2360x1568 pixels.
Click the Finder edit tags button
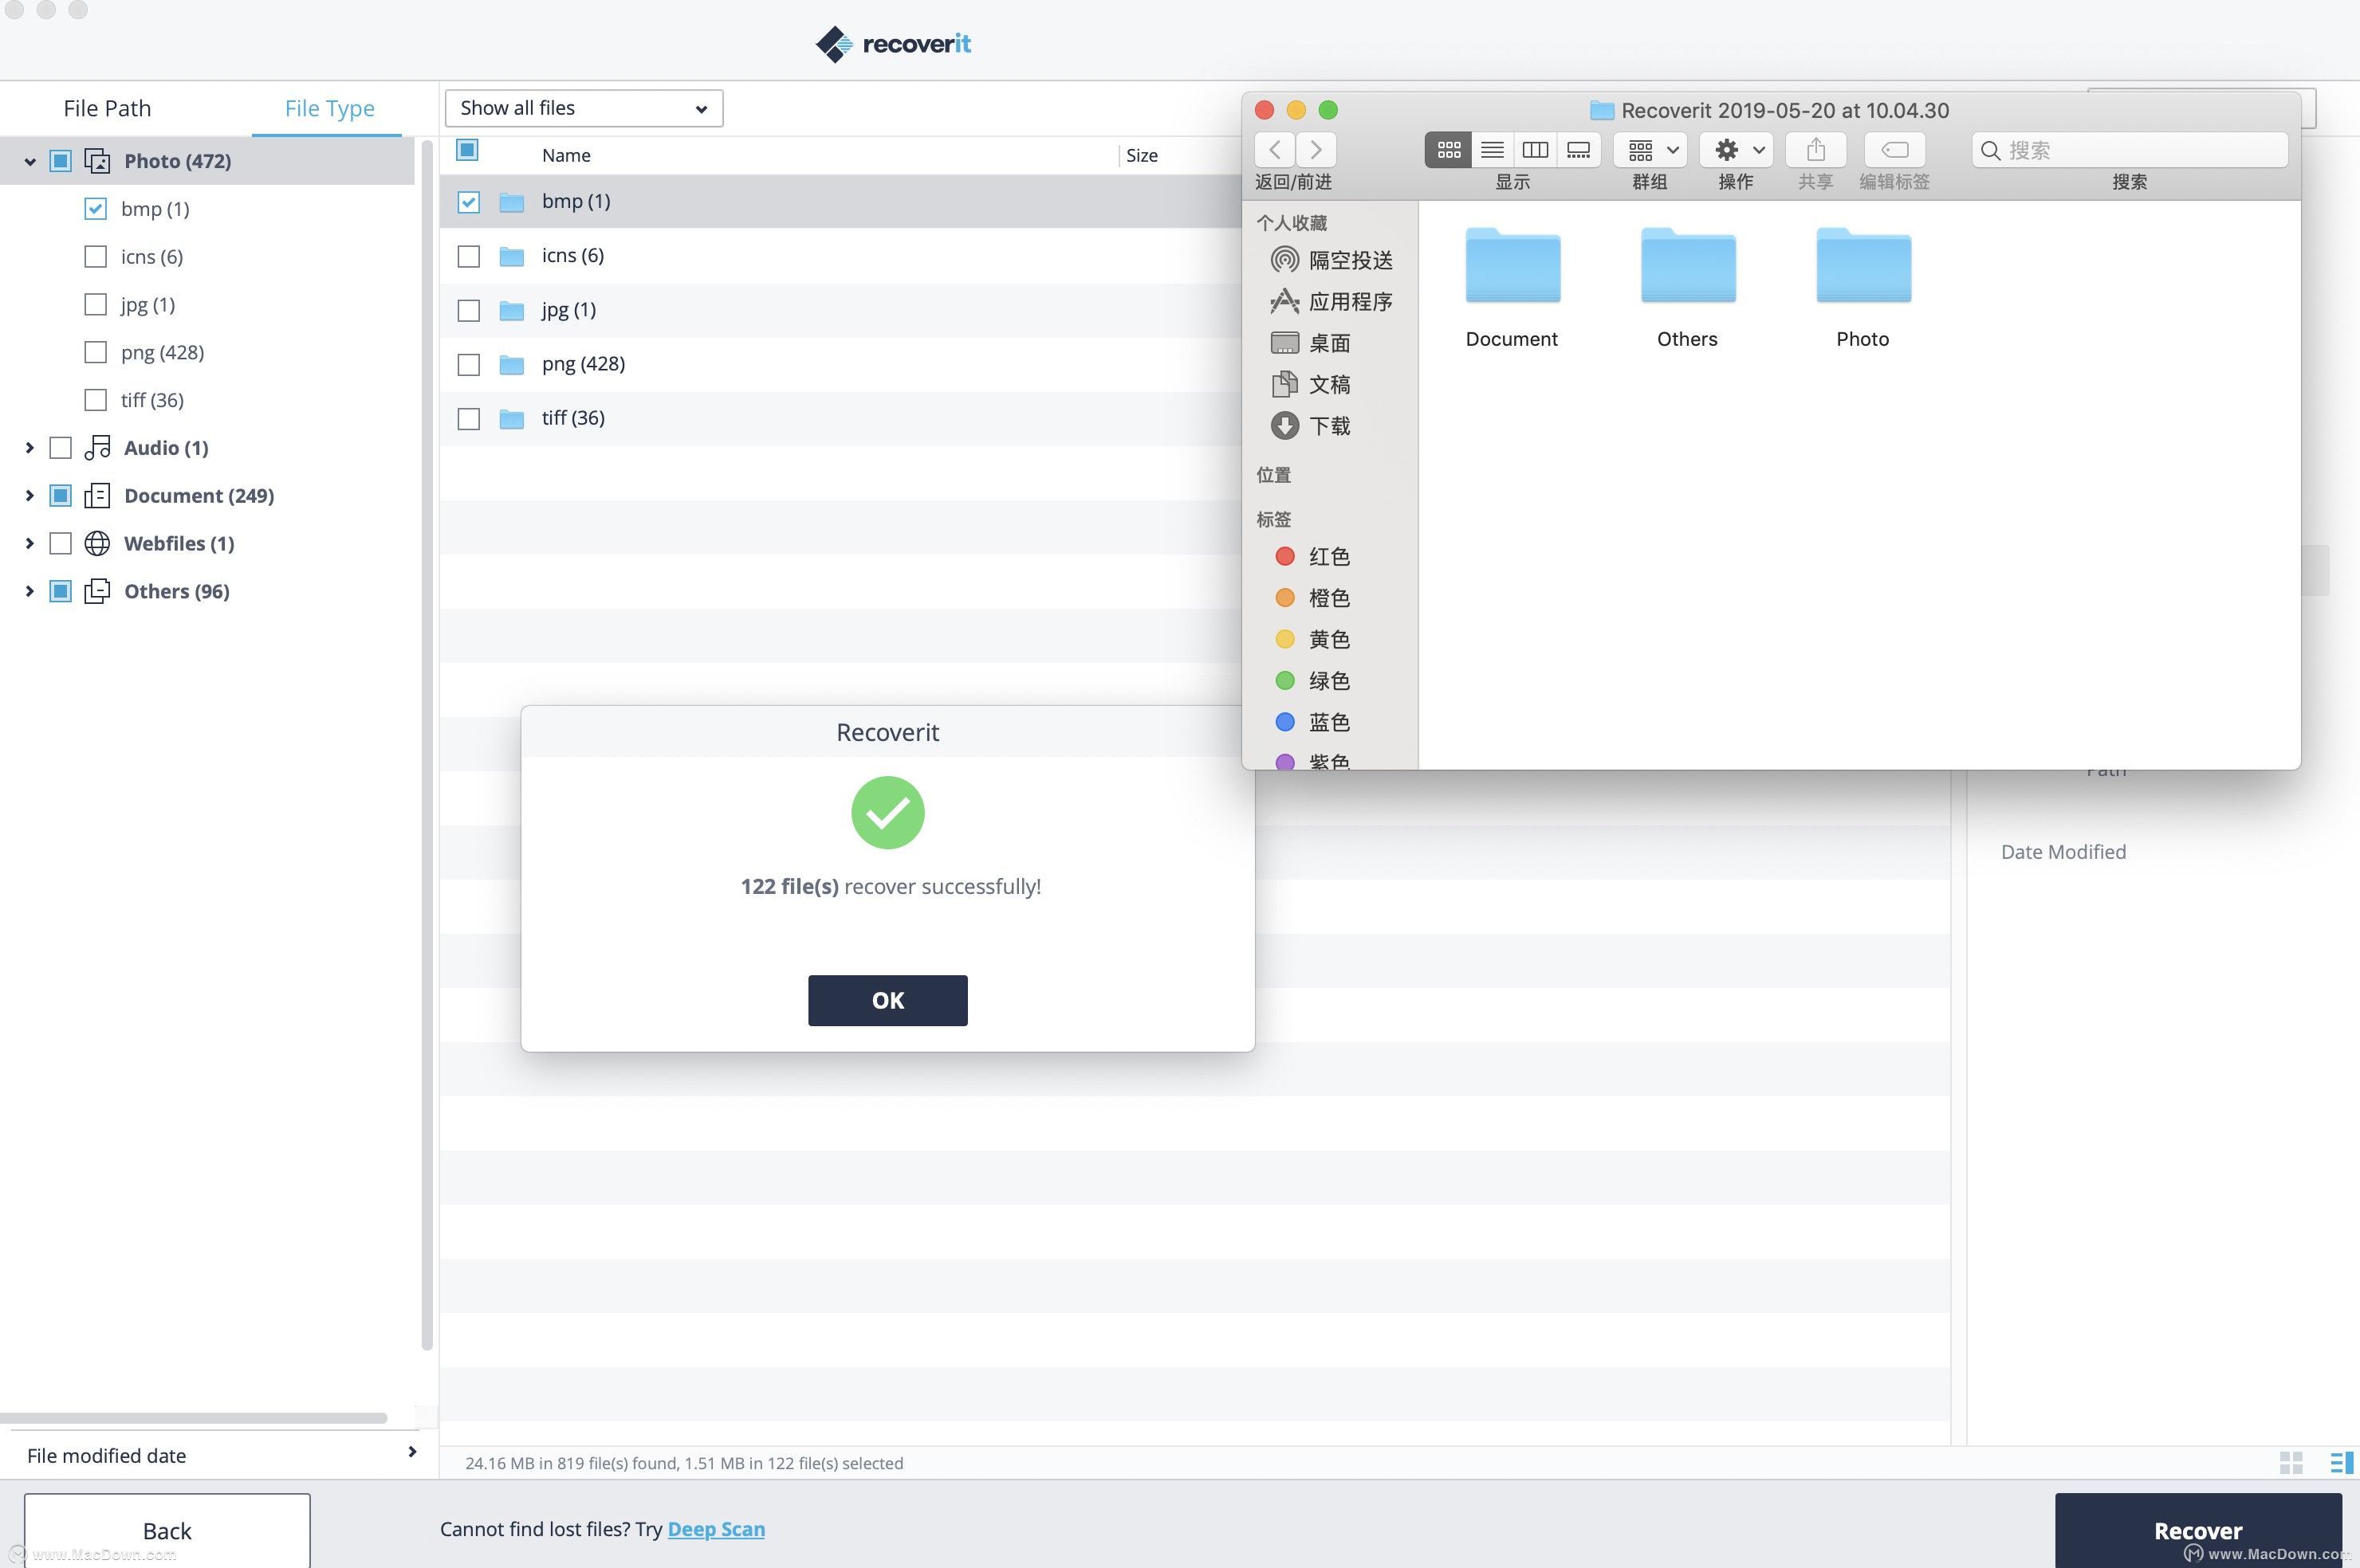coord(1895,150)
